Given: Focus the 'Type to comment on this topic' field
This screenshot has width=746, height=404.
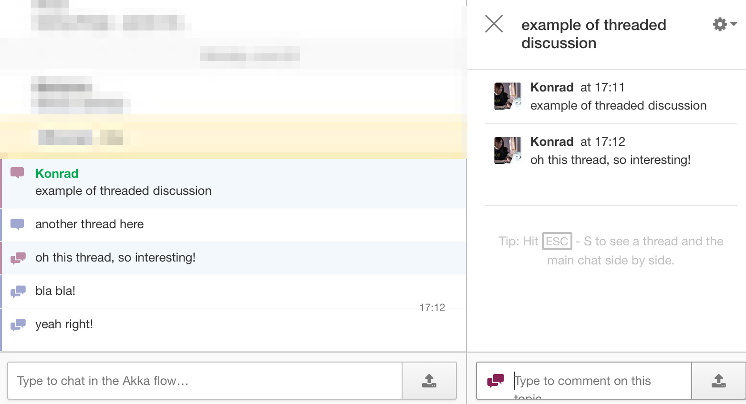Looking at the screenshot, I should [x=601, y=381].
